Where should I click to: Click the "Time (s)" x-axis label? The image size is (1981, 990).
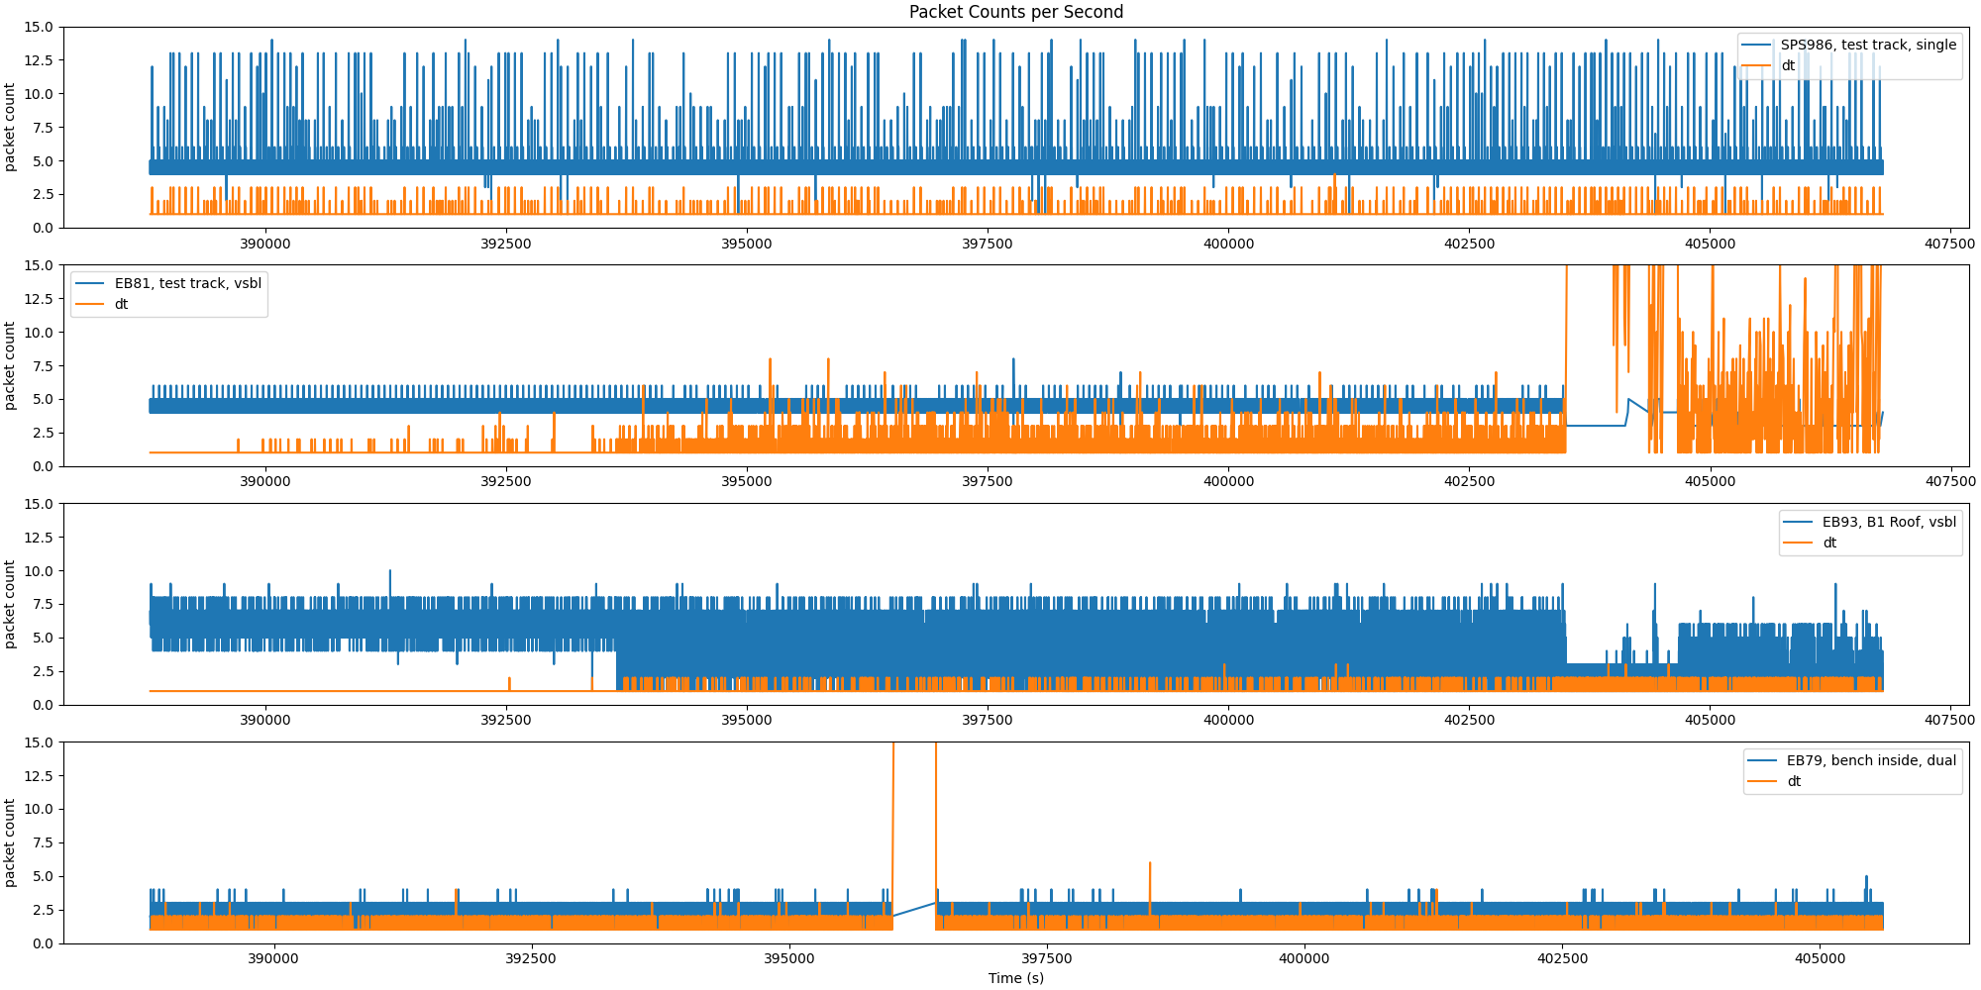coord(1016,978)
